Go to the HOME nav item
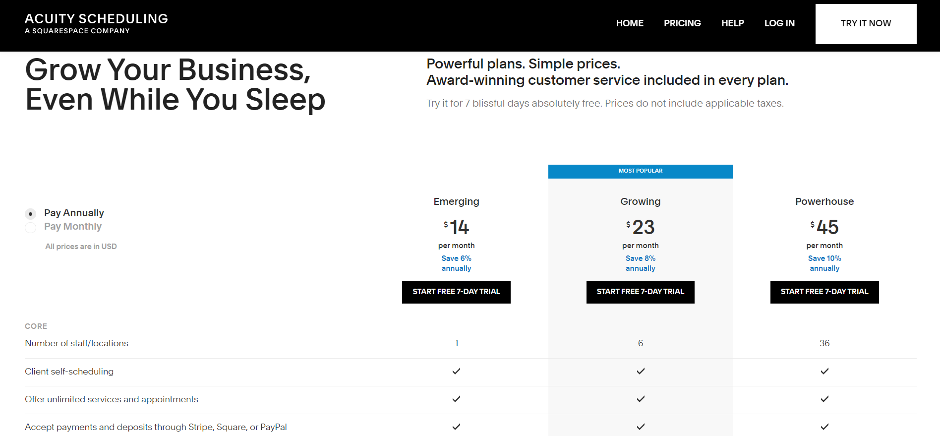The height and width of the screenshot is (436, 940). [x=630, y=23]
